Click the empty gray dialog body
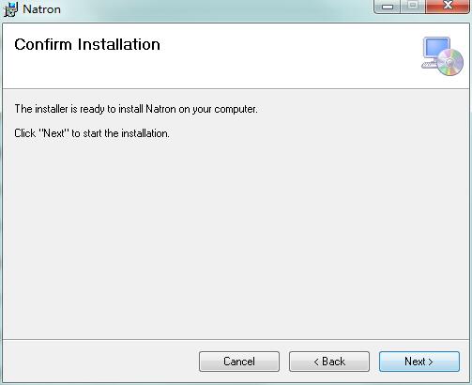 click(x=236, y=238)
